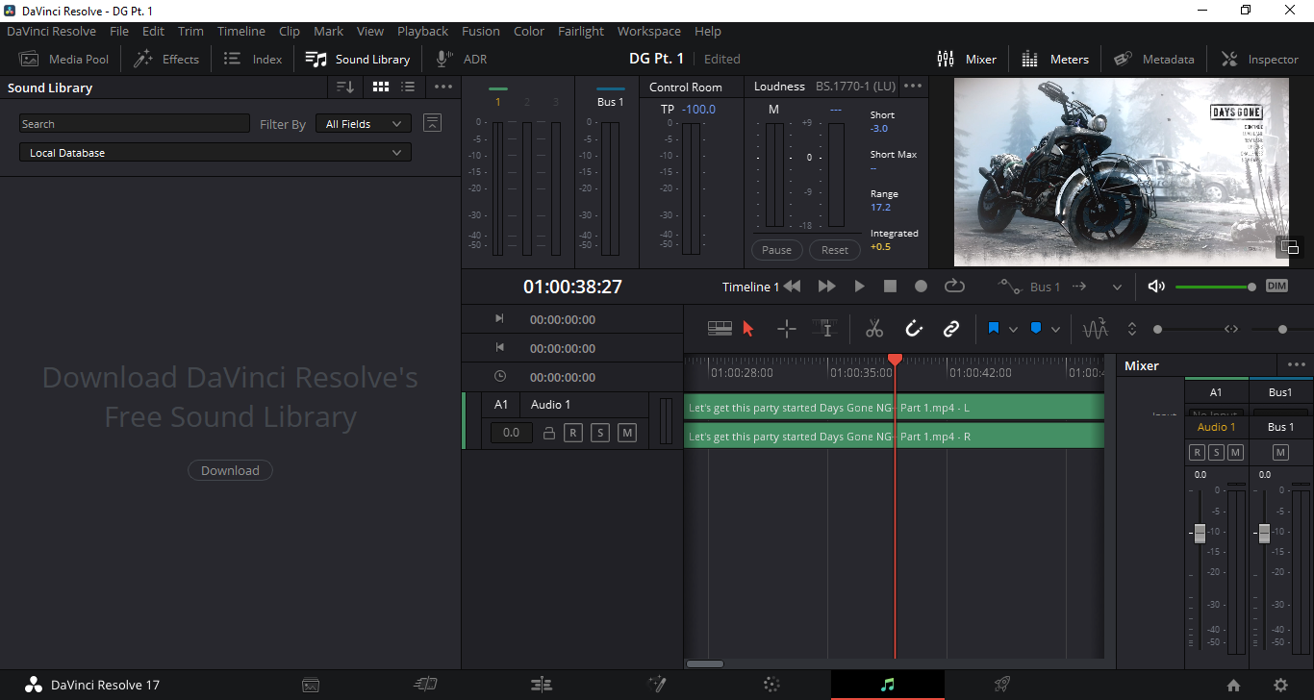The height and width of the screenshot is (700, 1314).
Task: Toggle the linked selection chain icon
Action: [x=951, y=329]
